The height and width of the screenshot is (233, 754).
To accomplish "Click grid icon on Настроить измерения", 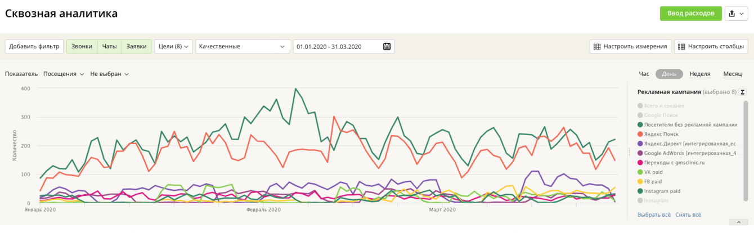I will pyautogui.click(x=598, y=47).
